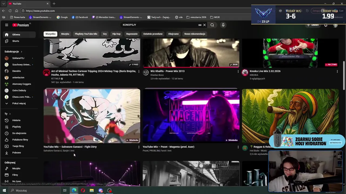Viewport: 346px width, 194px height.
Task: Expand the Subskrypcje section chevron
Action: tap(21, 51)
